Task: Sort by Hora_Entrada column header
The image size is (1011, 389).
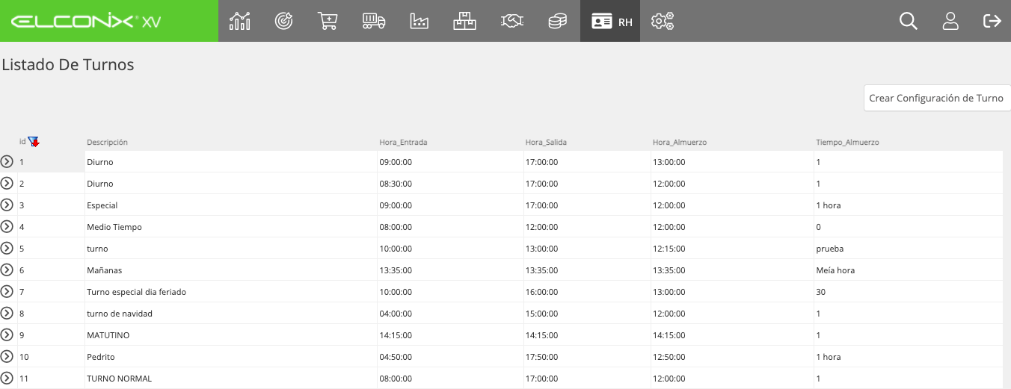Action: click(403, 142)
